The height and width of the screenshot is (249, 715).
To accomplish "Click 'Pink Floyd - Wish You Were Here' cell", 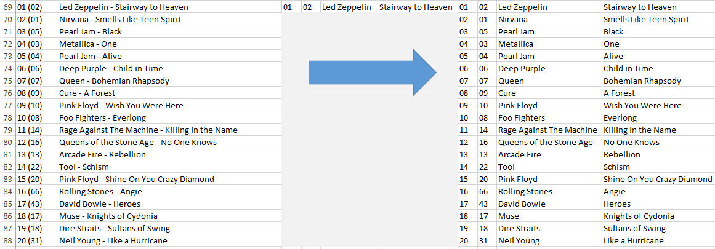I will pyautogui.click(x=169, y=106).
